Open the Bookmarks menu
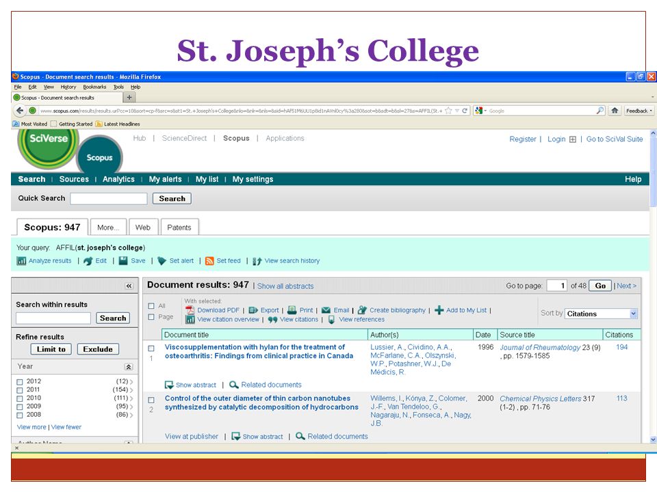Image resolution: width=657 pixels, height=492 pixels. [x=94, y=87]
